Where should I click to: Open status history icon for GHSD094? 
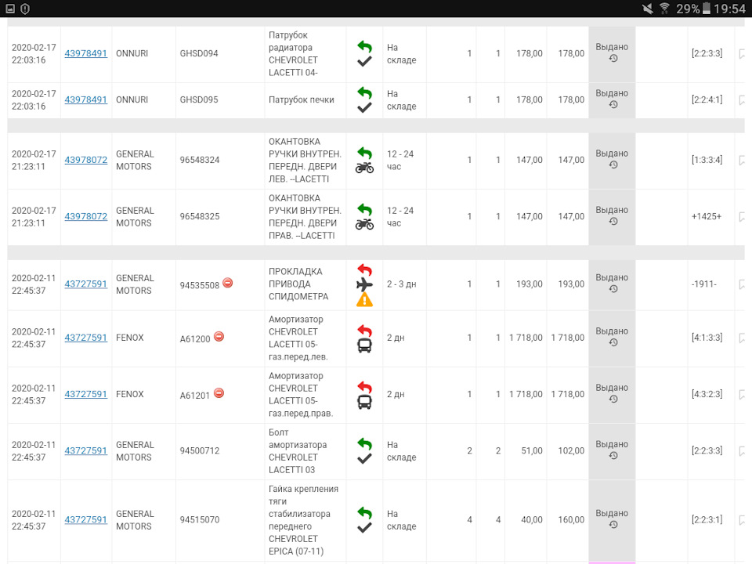pyautogui.click(x=613, y=59)
